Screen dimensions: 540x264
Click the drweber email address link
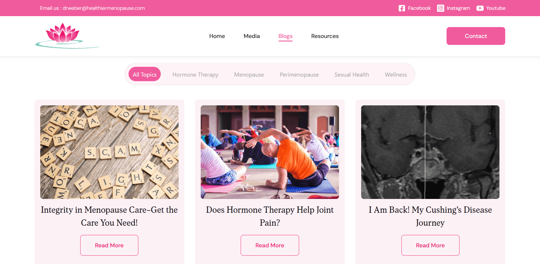click(x=104, y=8)
